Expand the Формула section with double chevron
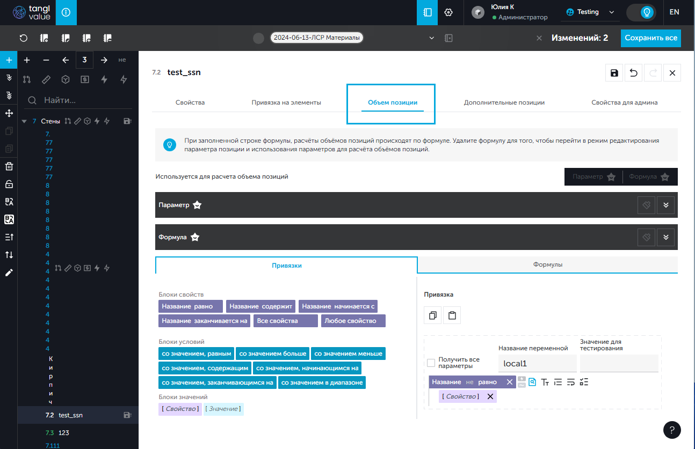 (x=665, y=237)
